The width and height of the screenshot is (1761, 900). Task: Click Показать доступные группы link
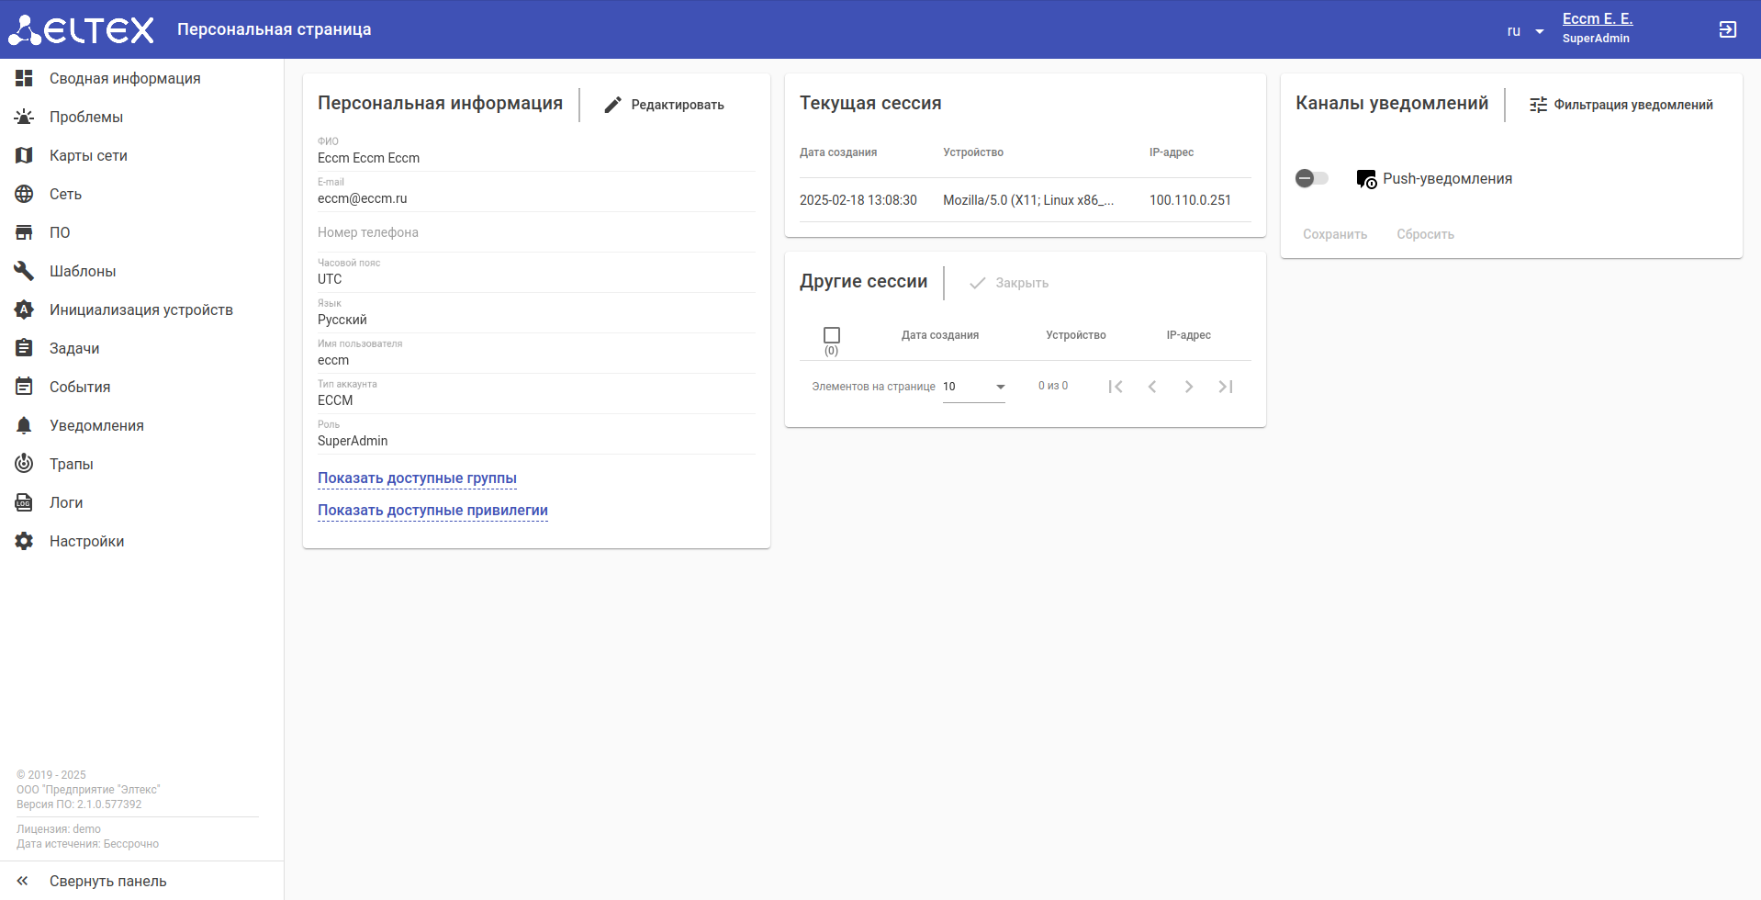tap(417, 478)
